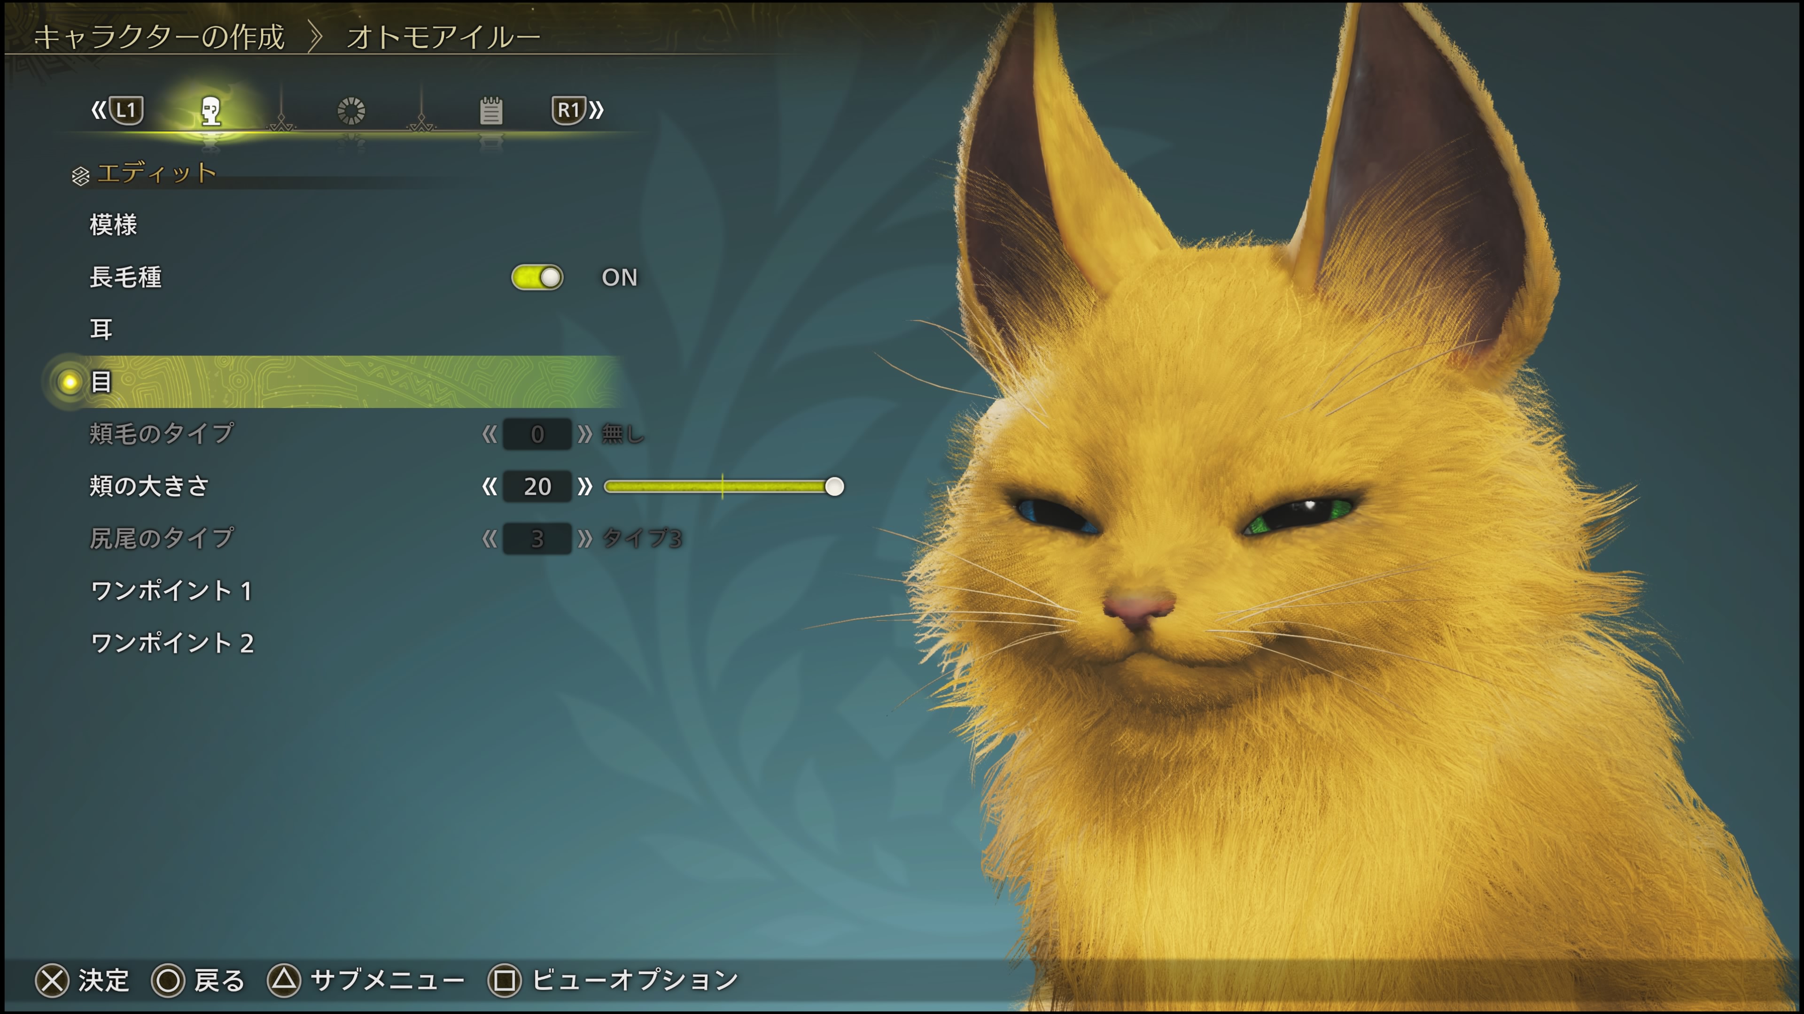Click the triangle サブメニュー button icon

[x=284, y=980]
